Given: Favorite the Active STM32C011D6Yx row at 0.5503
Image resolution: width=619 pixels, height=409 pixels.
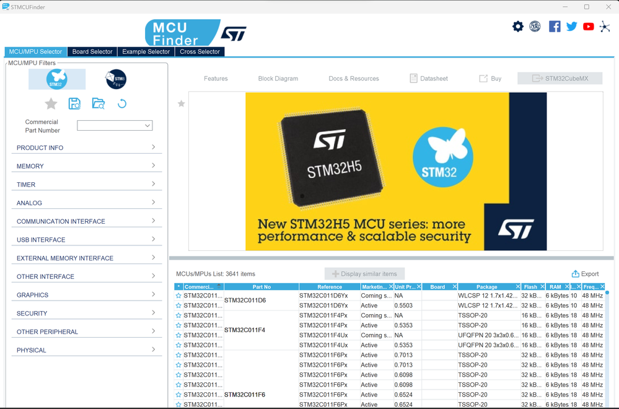Looking at the screenshot, I should tap(178, 306).
